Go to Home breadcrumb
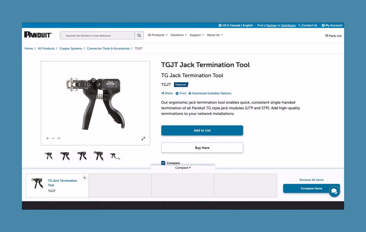 click(x=29, y=49)
